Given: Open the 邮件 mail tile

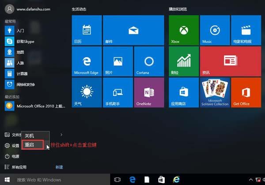Looking at the screenshot, I should (x=133, y=30).
